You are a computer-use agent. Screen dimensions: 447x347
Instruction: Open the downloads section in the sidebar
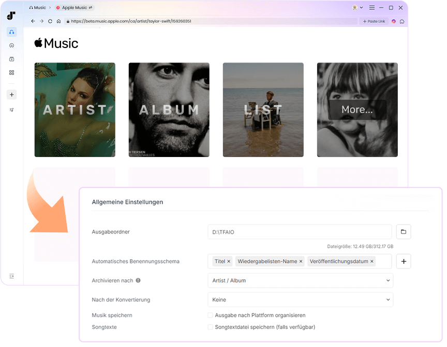pos(12,45)
